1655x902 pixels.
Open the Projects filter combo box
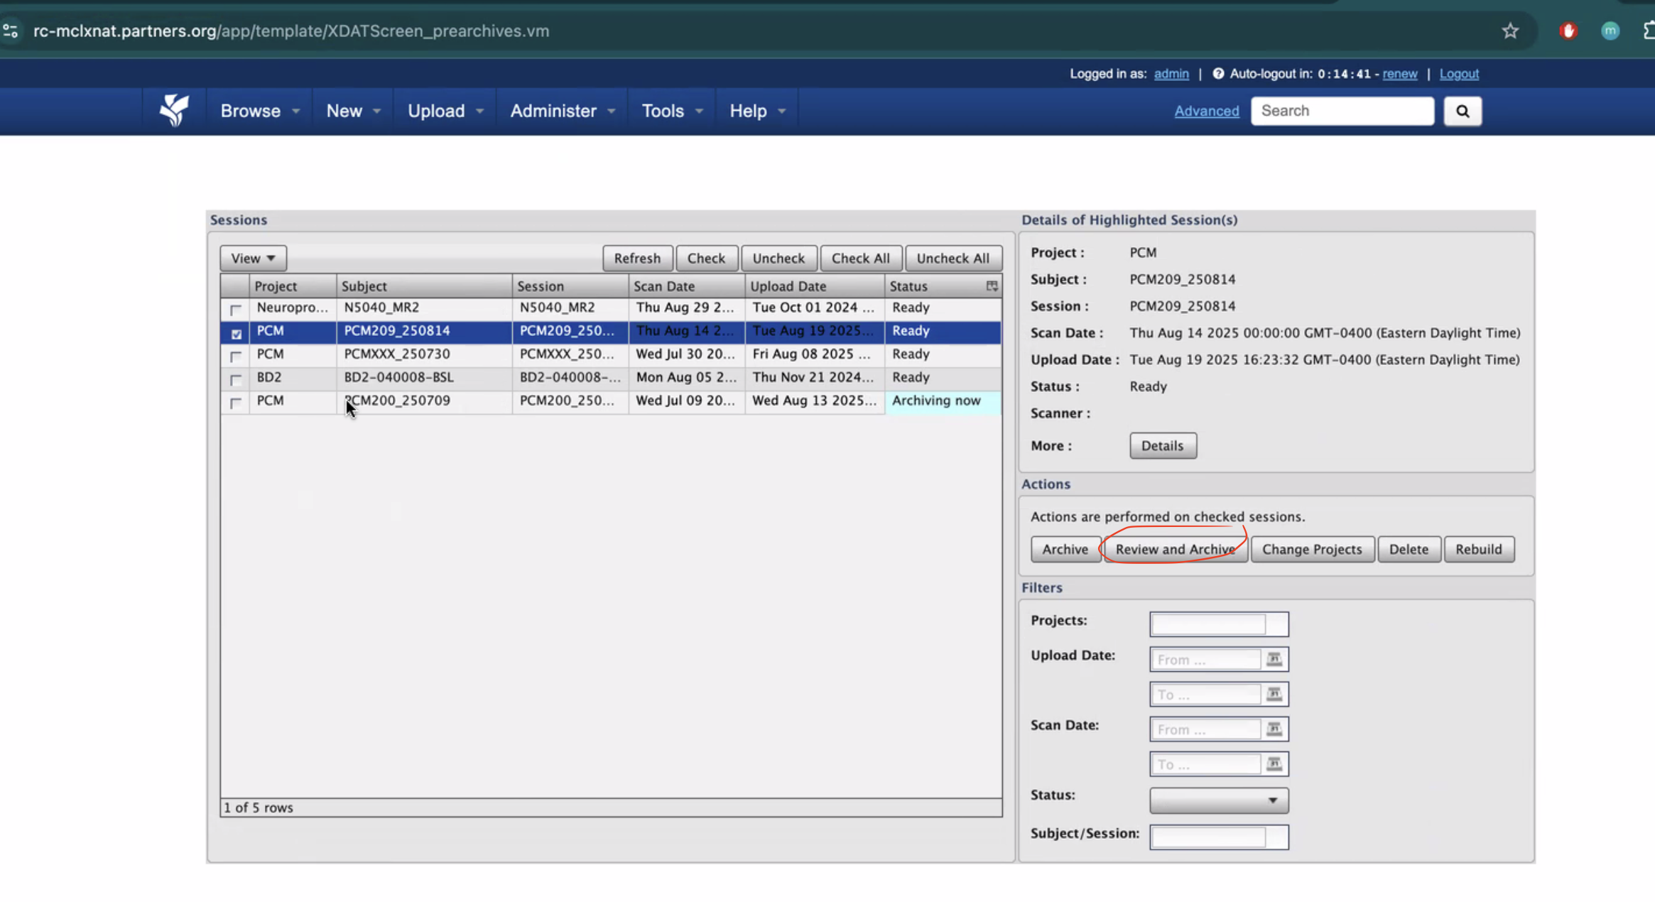point(1219,624)
